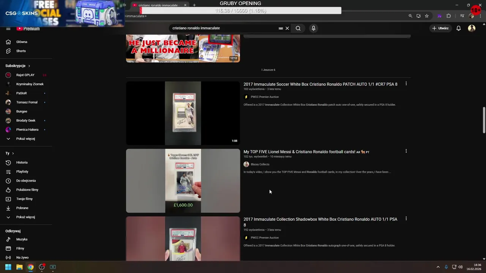Click inside the YouTube search field
Viewport: 486px width, 273px height.
click(224, 28)
